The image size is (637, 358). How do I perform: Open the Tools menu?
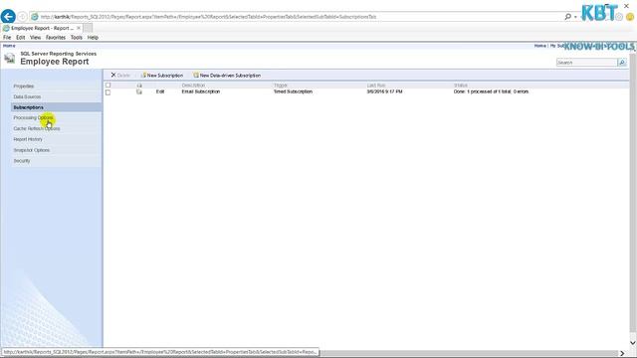pos(77,38)
